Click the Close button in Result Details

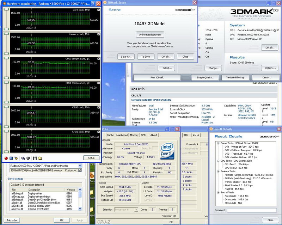[270, 220]
